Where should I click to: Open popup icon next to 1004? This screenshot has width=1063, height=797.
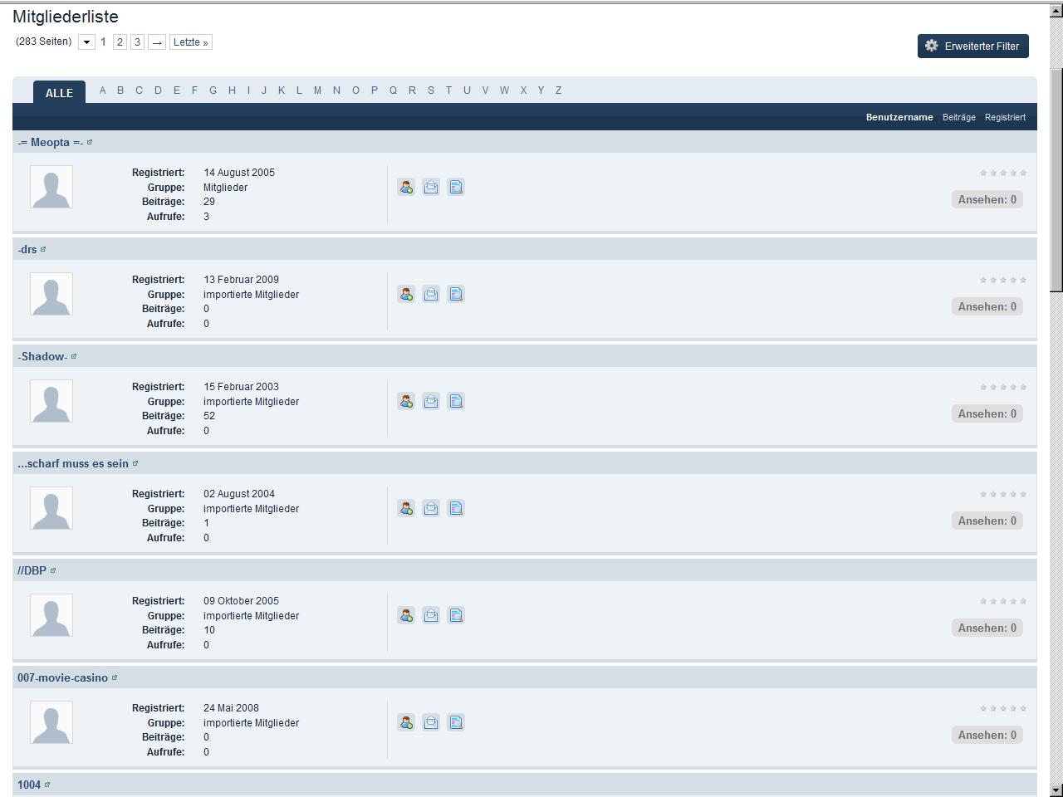(x=47, y=785)
